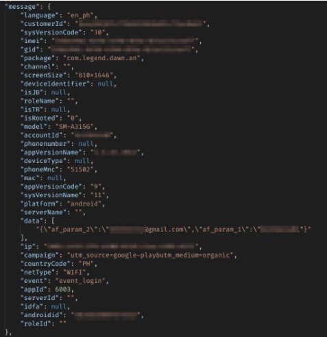
Task: Click the "en_ph" language value
Action: (80, 15)
